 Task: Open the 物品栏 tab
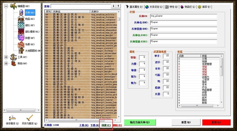pos(188,7)
